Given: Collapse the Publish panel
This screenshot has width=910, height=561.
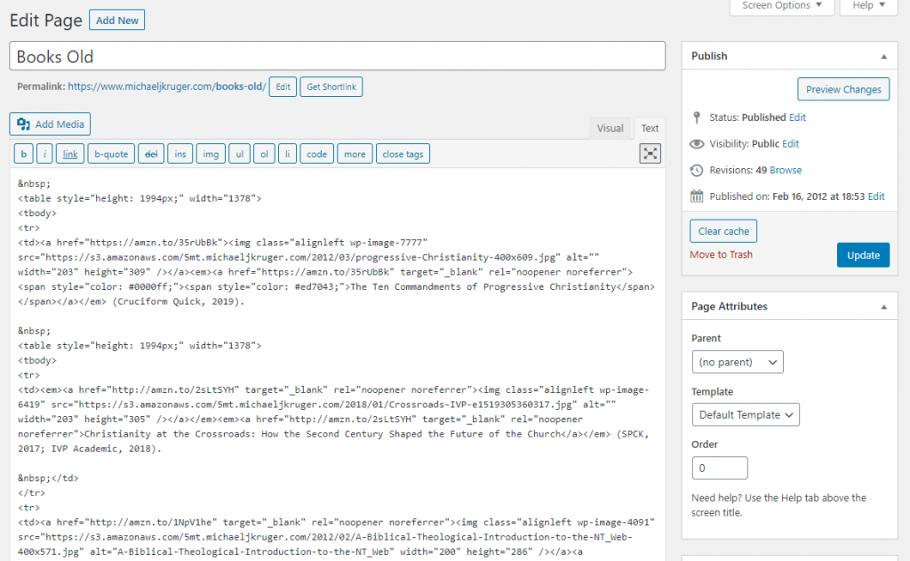Looking at the screenshot, I should [884, 56].
